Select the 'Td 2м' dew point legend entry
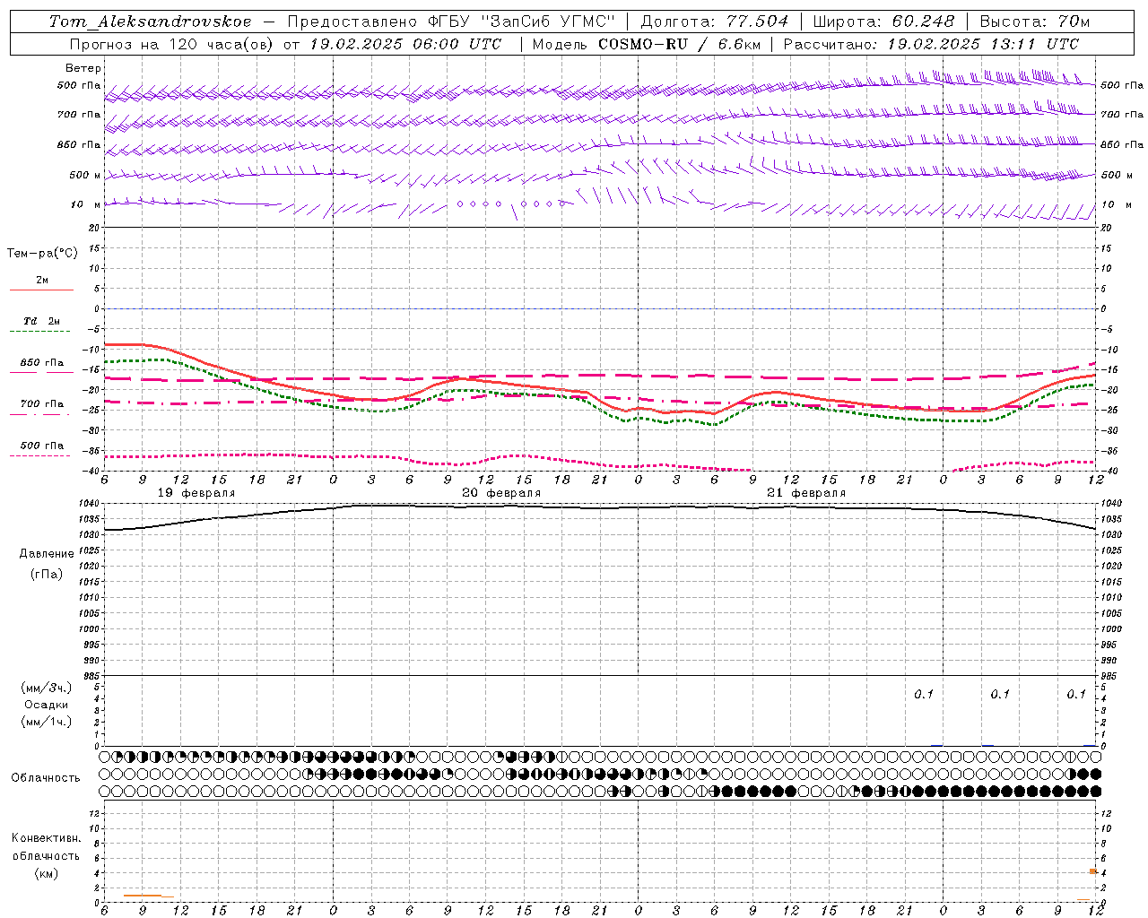 pos(42,321)
